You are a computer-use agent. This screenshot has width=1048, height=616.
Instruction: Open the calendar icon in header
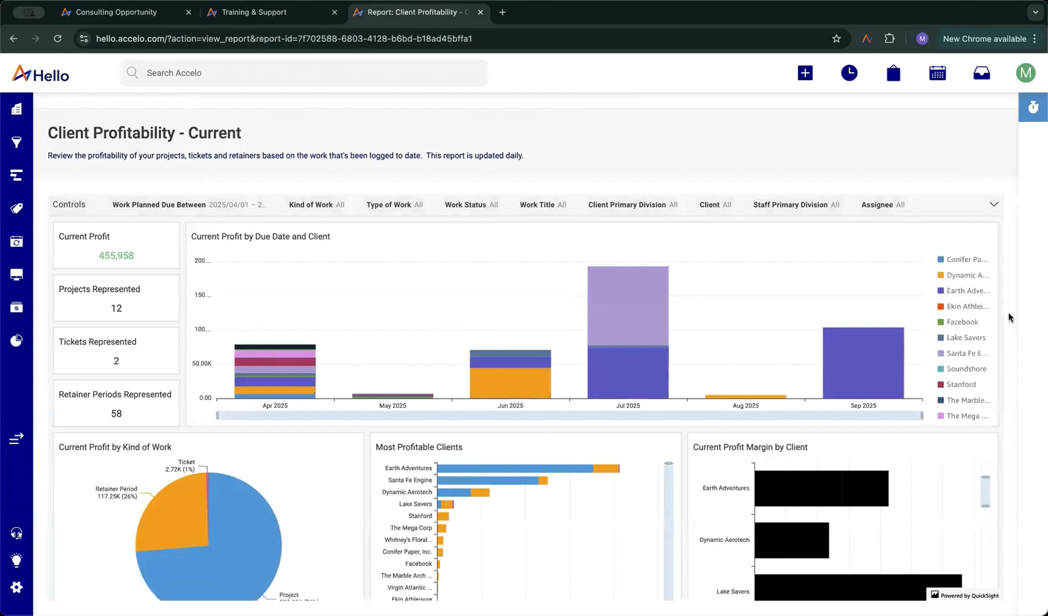[x=937, y=73]
